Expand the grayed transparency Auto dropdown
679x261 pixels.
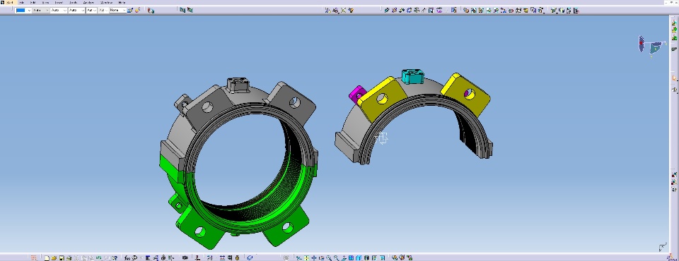point(41,11)
